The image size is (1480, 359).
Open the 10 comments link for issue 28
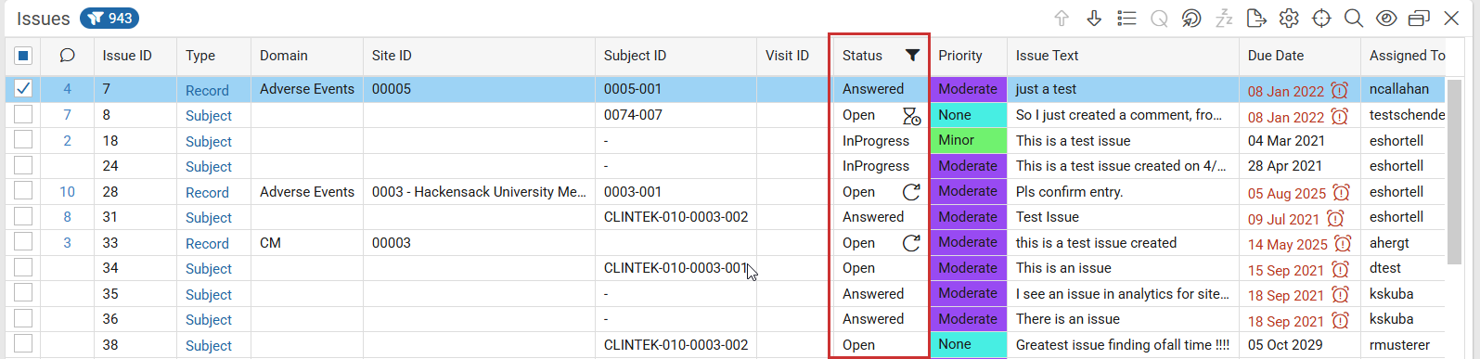point(67,192)
